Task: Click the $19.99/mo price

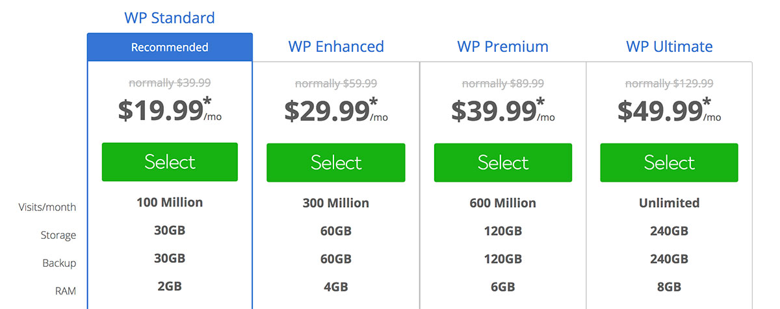Action: point(166,110)
